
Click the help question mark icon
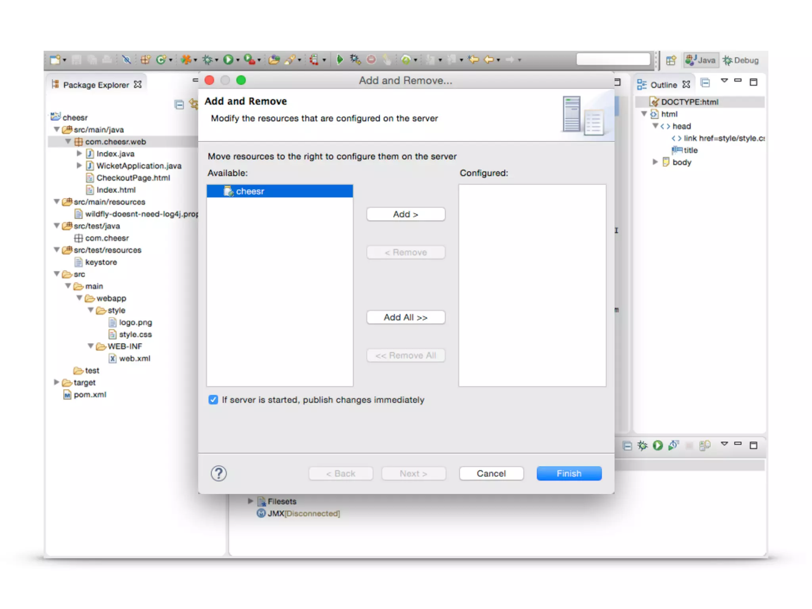218,473
